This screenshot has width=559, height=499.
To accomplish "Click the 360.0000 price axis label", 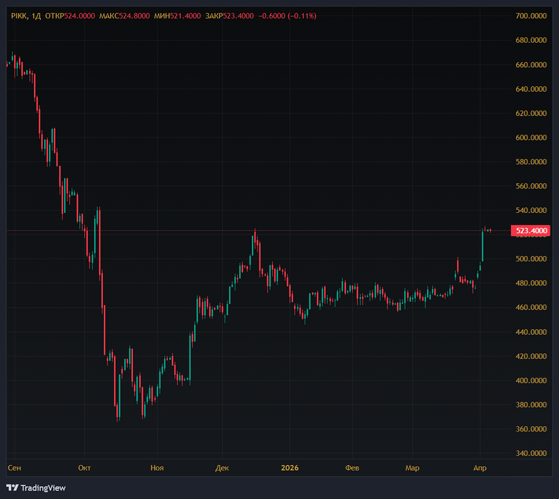I will 531,429.
